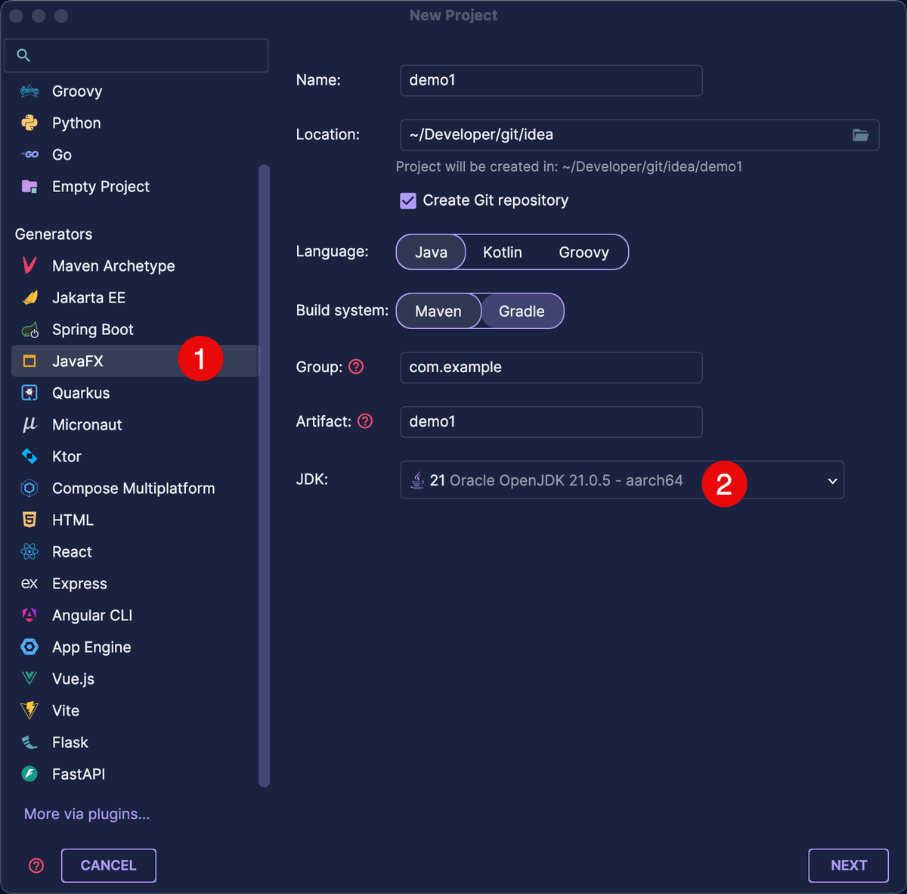The width and height of the screenshot is (907, 894).
Task: Click the Group help question mark
Action: point(356,367)
